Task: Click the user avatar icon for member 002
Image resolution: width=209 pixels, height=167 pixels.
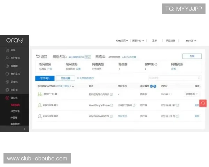Action: tap(40, 116)
